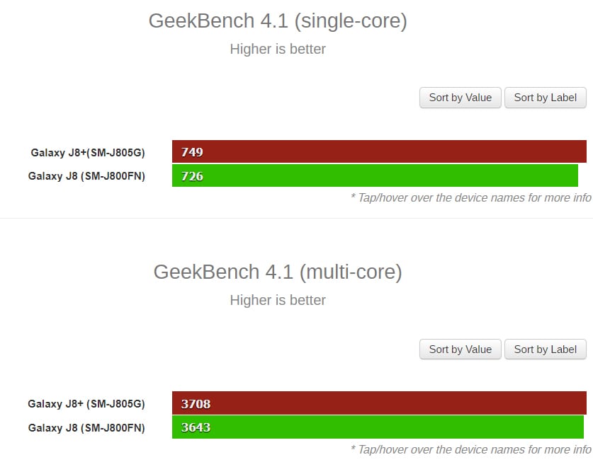
Task: Select Galaxy J8+ (SM-J805G) label in multi-core chart
Action: (x=86, y=404)
